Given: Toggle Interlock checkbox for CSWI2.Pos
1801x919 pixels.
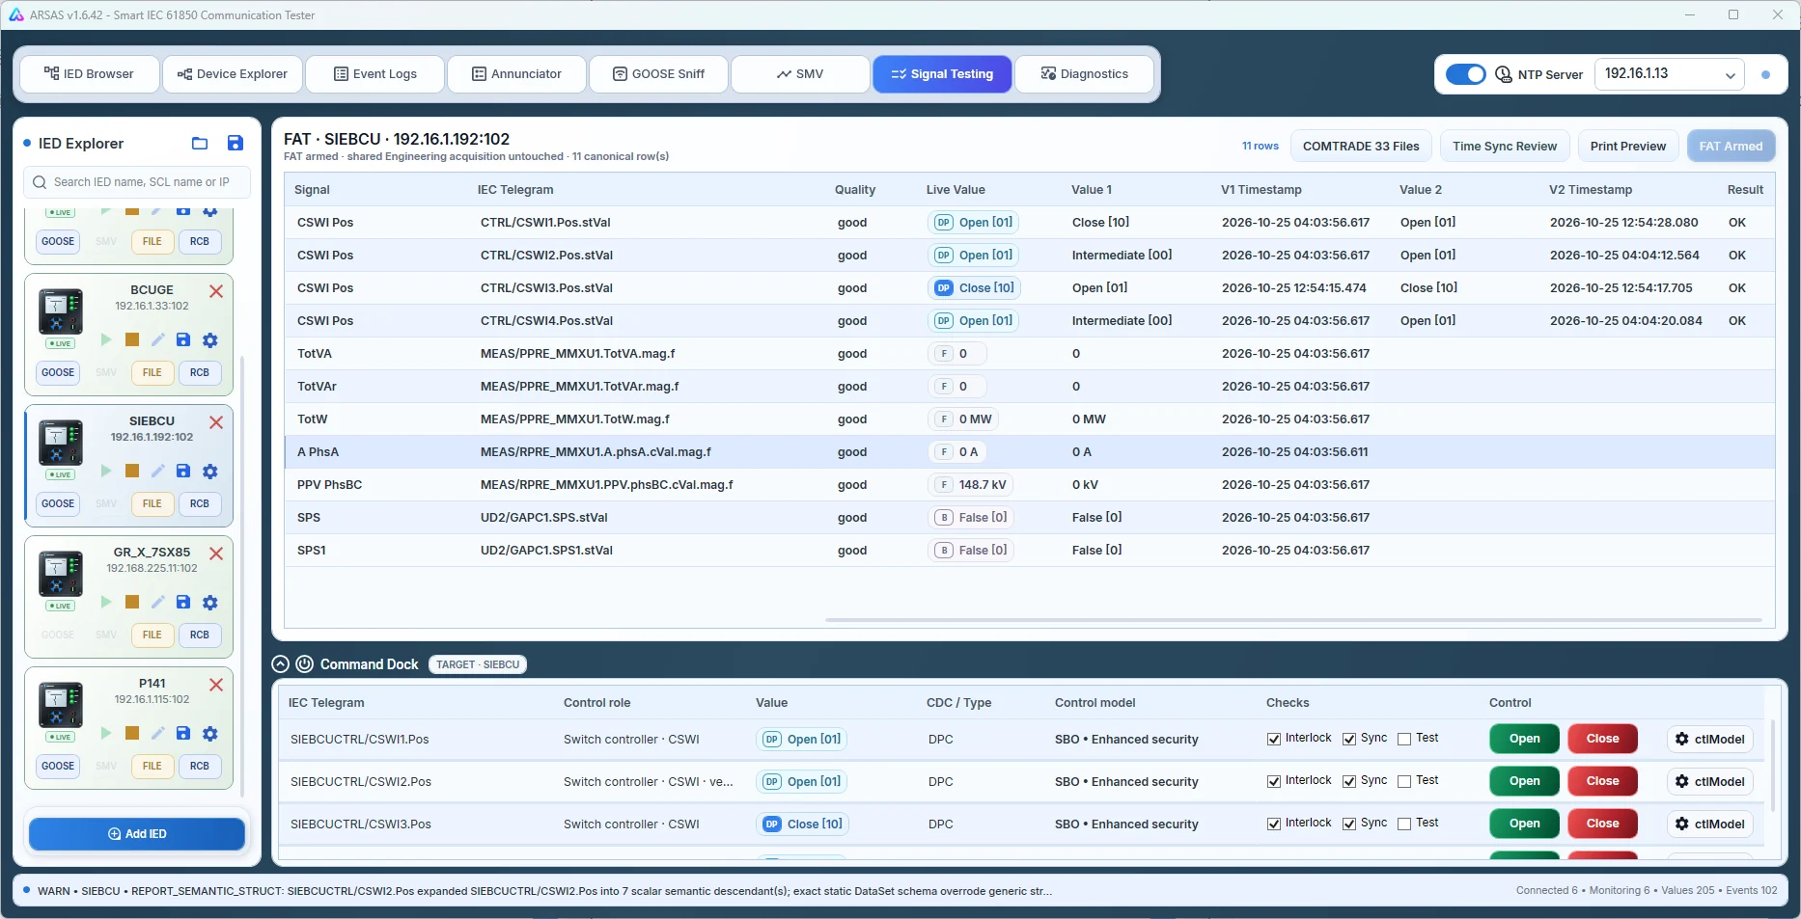Looking at the screenshot, I should point(1274,781).
